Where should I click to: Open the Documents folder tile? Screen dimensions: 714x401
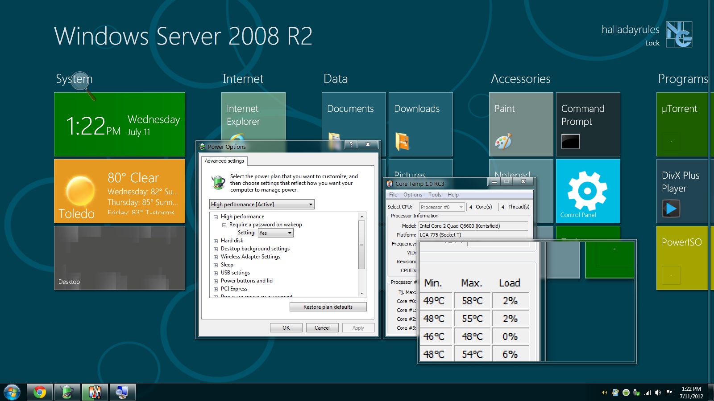(x=354, y=117)
